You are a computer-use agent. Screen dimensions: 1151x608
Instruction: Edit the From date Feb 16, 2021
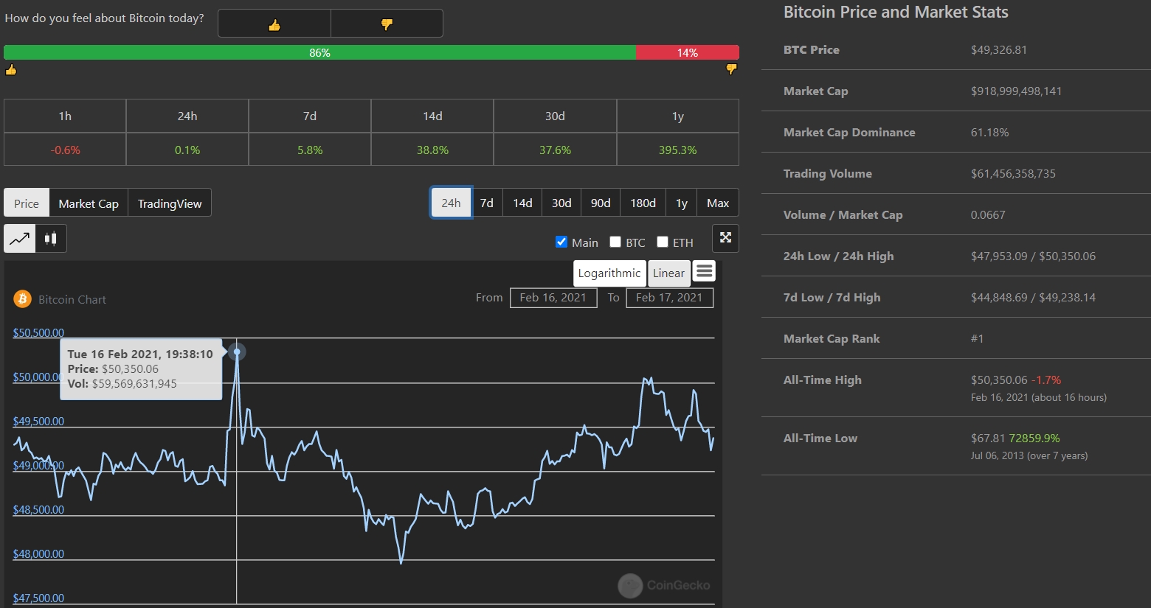click(553, 298)
